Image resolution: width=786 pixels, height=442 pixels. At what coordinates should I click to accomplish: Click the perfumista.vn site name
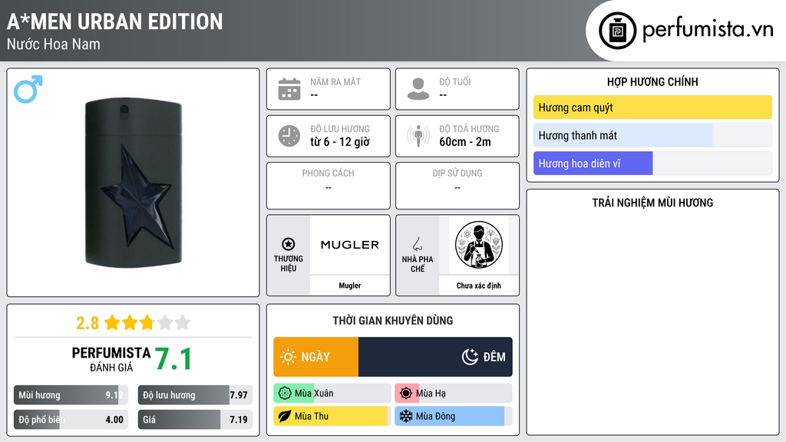(x=708, y=30)
